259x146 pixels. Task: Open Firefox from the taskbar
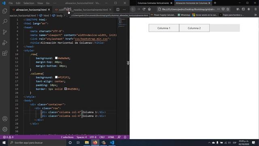[x=95, y=142]
